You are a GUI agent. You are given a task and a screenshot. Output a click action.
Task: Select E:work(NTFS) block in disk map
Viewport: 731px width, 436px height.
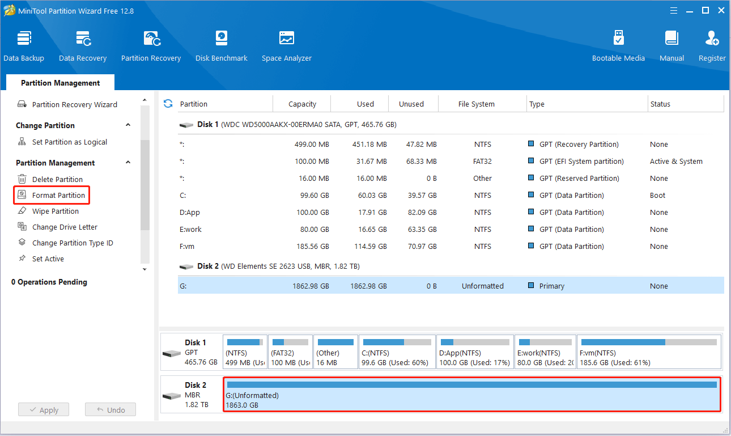[546, 352]
